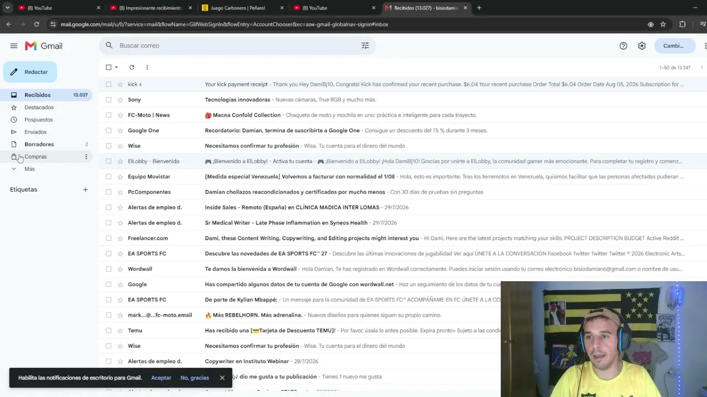Compose a new email with Redactar
Screen dimensions: 707x397
[30, 72]
